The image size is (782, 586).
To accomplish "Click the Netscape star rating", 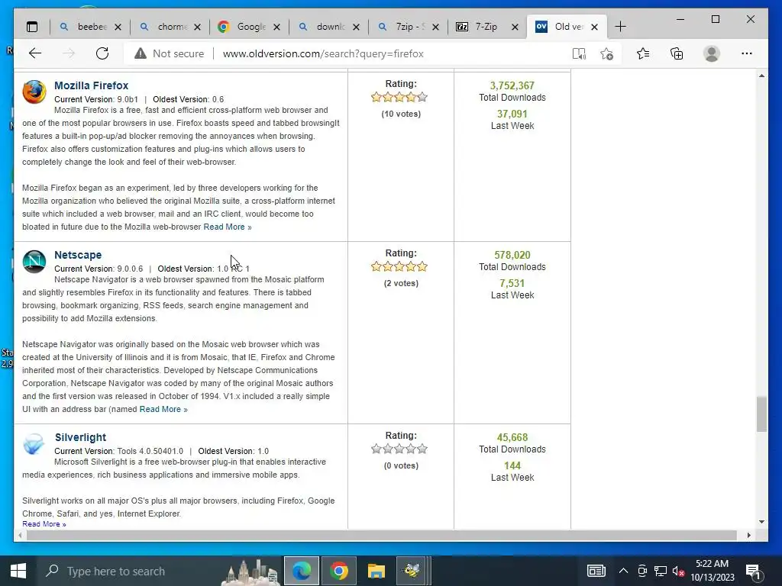I will [x=399, y=266].
